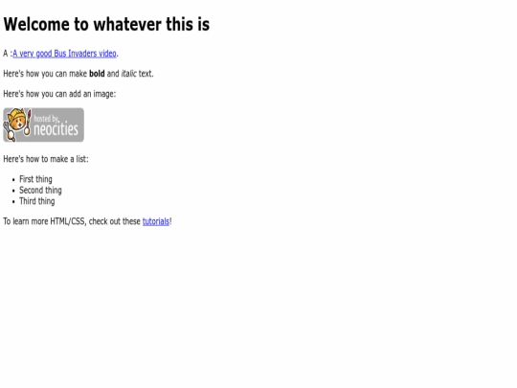Click the "hosted by" text in the badge
517x388 pixels.
point(46,119)
